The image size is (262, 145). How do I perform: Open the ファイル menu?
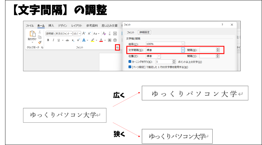tap(29, 25)
